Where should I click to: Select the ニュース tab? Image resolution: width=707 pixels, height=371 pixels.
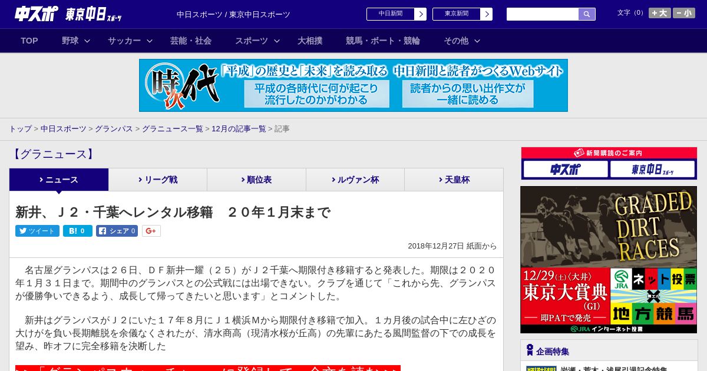pos(59,180)
